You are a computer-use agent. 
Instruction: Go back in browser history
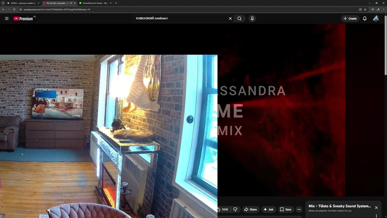(x=3, y=9)
